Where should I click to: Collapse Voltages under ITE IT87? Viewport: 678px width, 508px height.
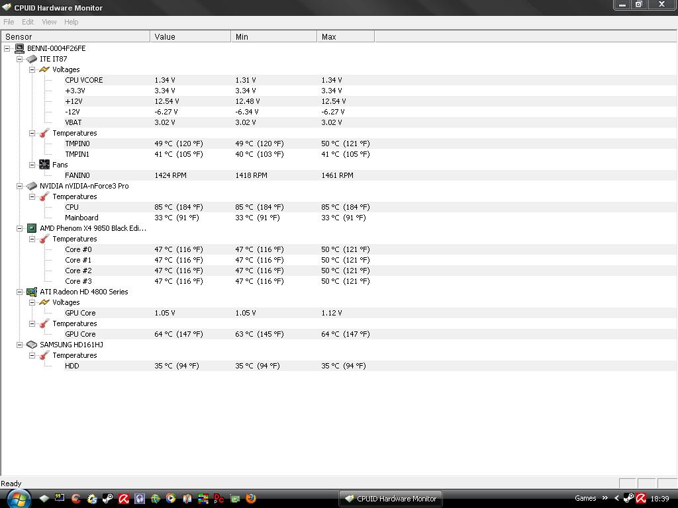pyautogui.click(x=32, y=69)
